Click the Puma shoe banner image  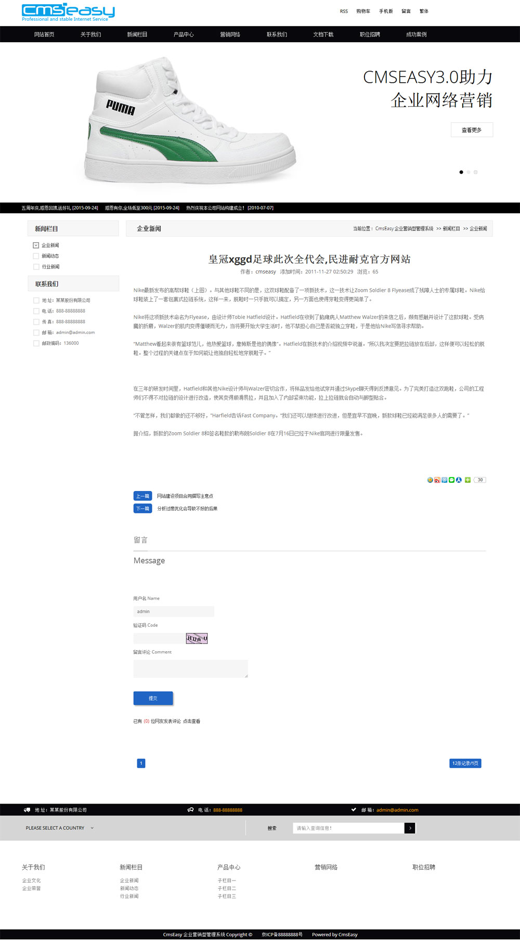point(190,120)
